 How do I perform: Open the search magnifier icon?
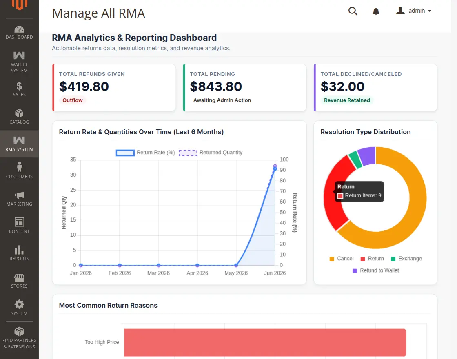coord(353,11)
